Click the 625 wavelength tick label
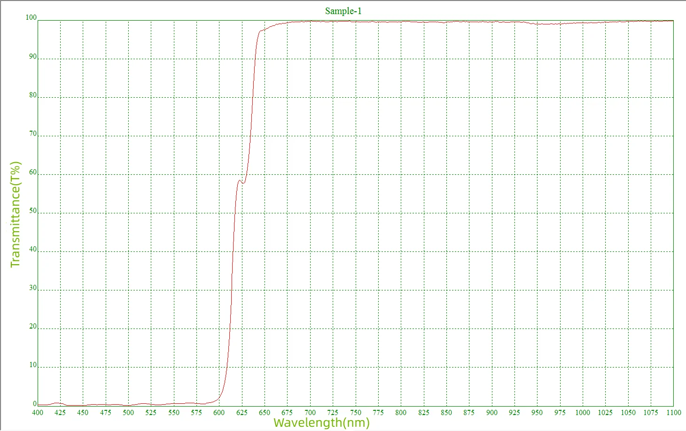The width and height of the screenshot is (686, 431). (x=242, y=412)
